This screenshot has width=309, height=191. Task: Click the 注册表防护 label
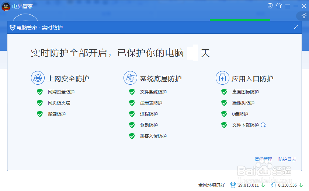[151, 103]
